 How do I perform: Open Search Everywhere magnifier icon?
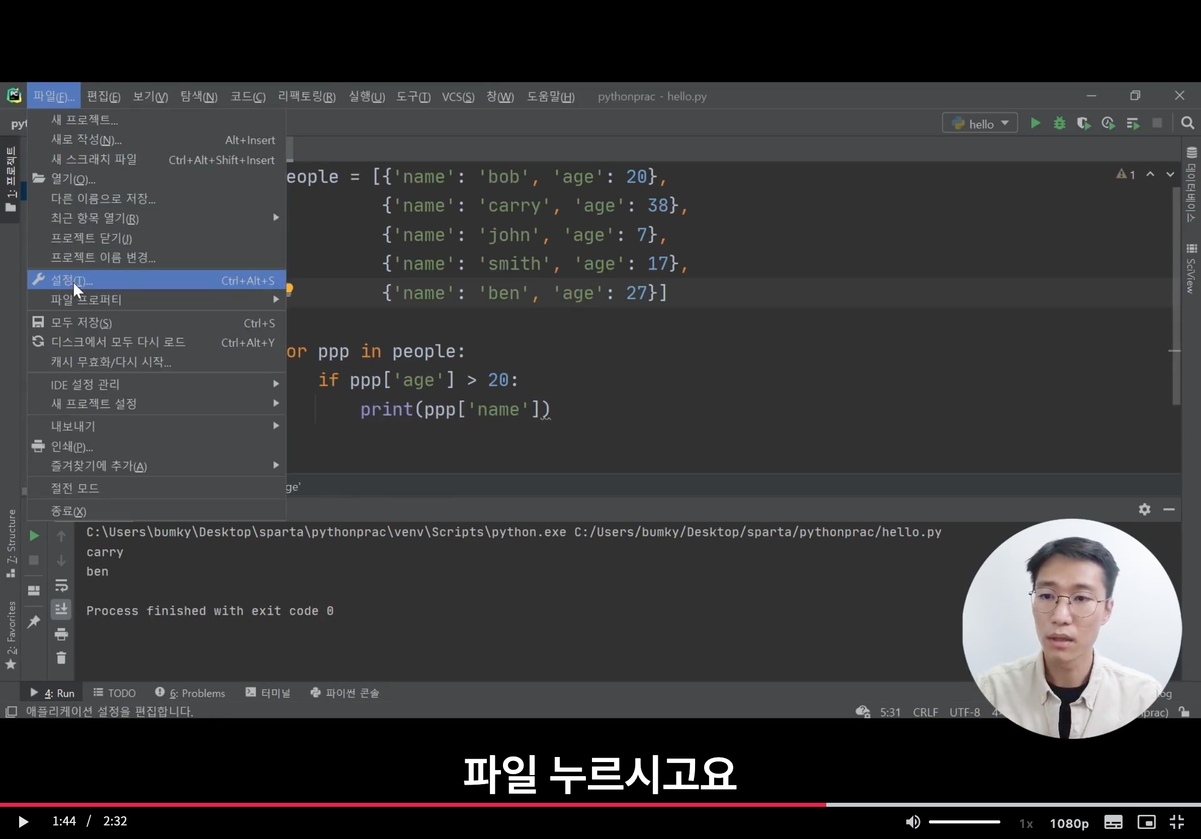pos(1187,123)
